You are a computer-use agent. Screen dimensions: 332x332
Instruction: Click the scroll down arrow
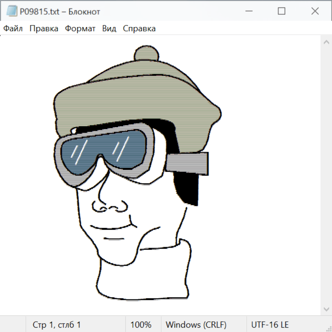pos(326,309)
